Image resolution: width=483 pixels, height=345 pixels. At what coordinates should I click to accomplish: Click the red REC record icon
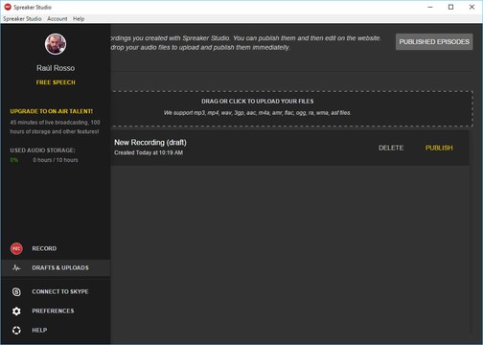click(x=16, y=248)
